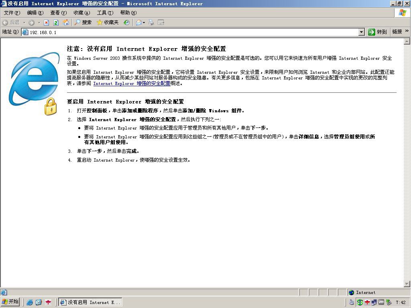Click the Forward navigation arrow icon

coord(31,23)
